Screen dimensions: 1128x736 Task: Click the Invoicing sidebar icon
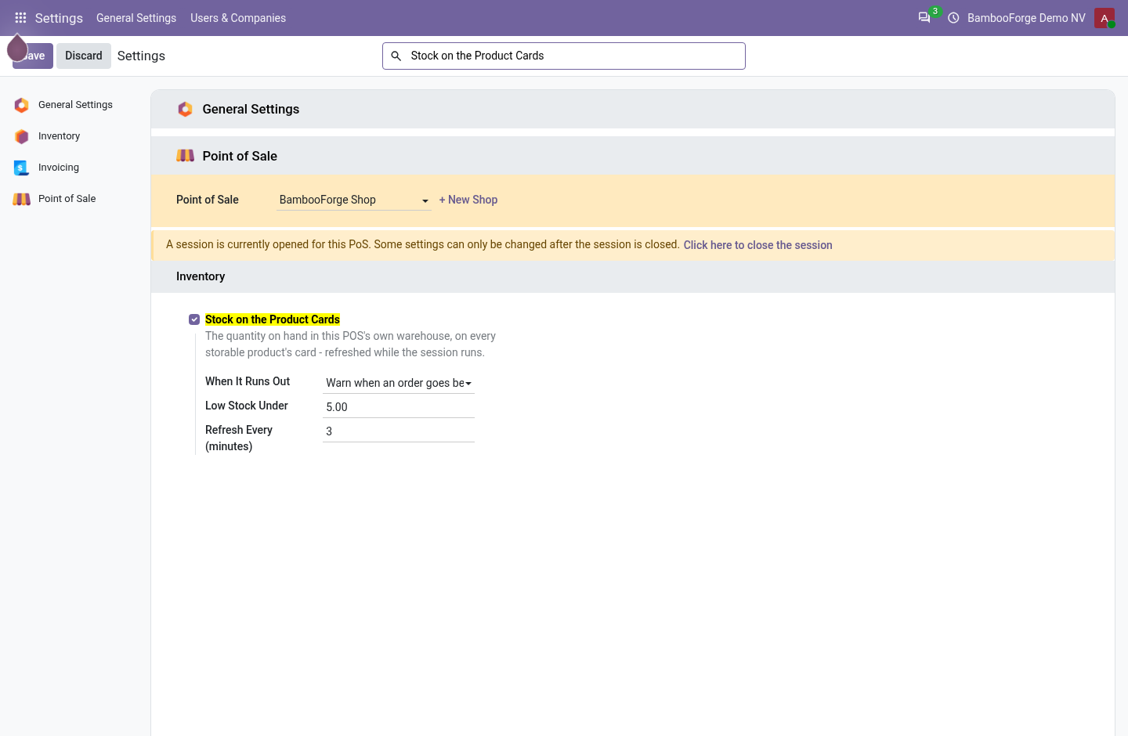click(22, 168)
